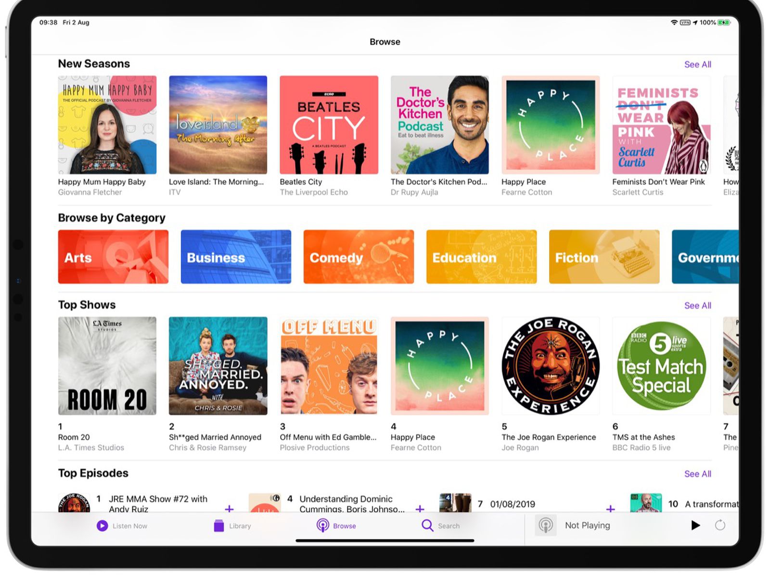Open See All for Top Episodes
770x577 pixels.
click(x=697, y=474)
